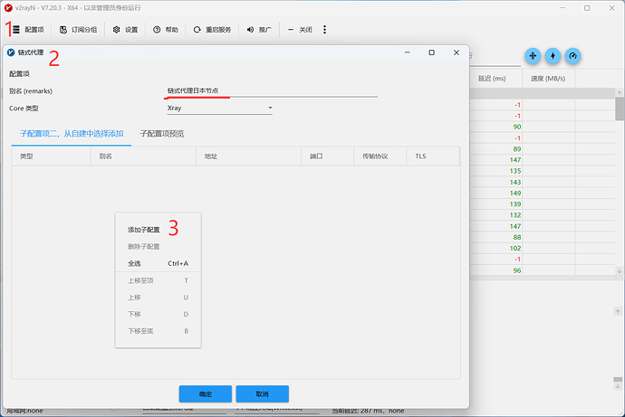
Task: Sort by 传输协议 column header
Action: click(380, 156)
